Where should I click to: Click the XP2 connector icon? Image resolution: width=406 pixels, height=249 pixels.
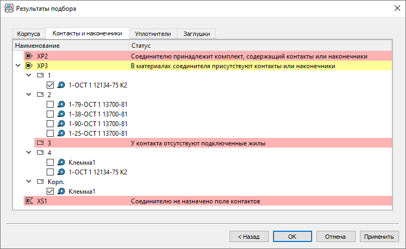pos(29,56)
